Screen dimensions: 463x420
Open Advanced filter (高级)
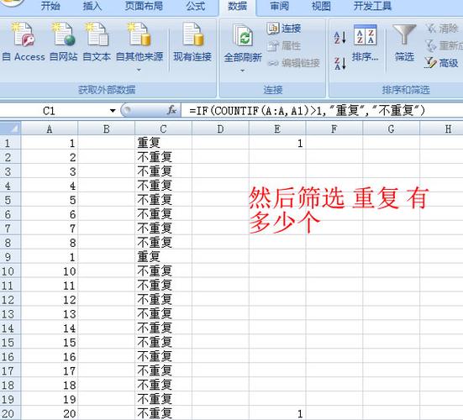pyautogui.click(x=441, y=63)
